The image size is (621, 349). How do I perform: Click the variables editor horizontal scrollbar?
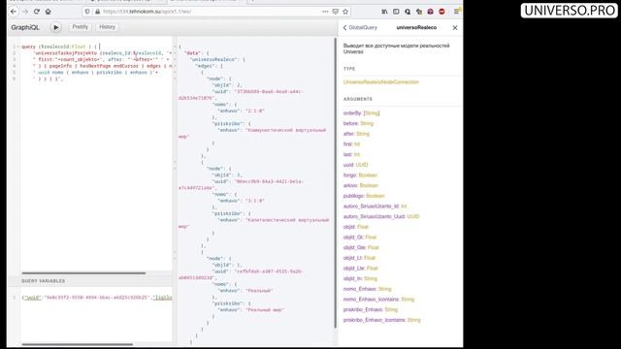(78, 344)
